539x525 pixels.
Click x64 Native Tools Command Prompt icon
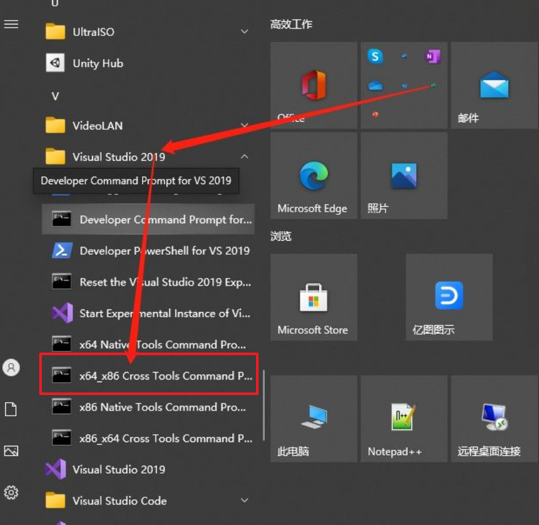tap(62, 344)
